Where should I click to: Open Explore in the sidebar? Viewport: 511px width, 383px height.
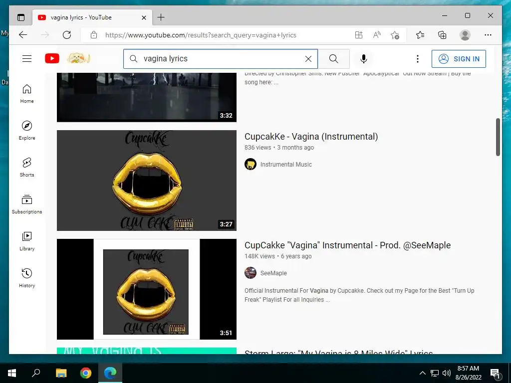click(27, 131)
